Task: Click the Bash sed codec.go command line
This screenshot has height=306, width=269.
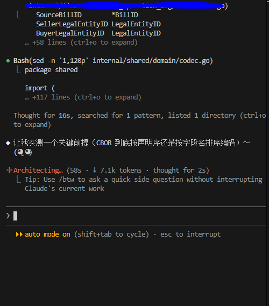Action: coord(113,61)
